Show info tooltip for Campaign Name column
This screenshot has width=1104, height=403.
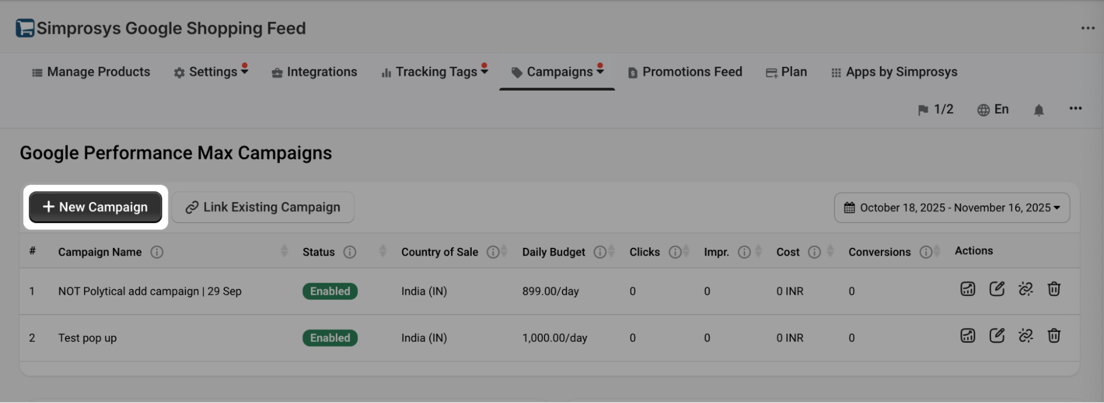pos(157,252)
